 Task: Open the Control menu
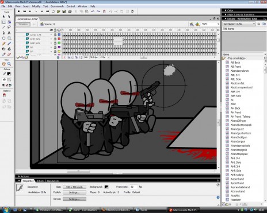click(x=71, y=6)
